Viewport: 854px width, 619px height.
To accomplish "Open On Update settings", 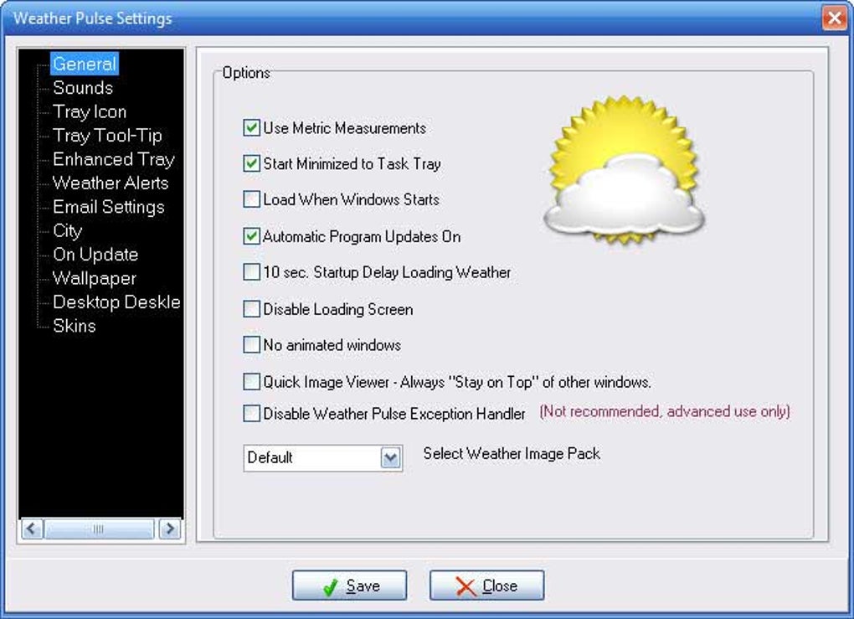I will point(95,255).
